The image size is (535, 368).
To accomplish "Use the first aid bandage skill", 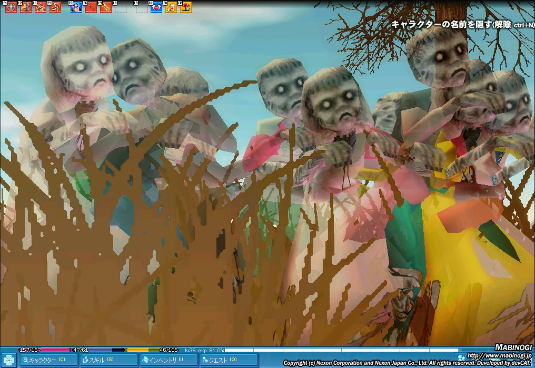I will [x=171, y=7].
